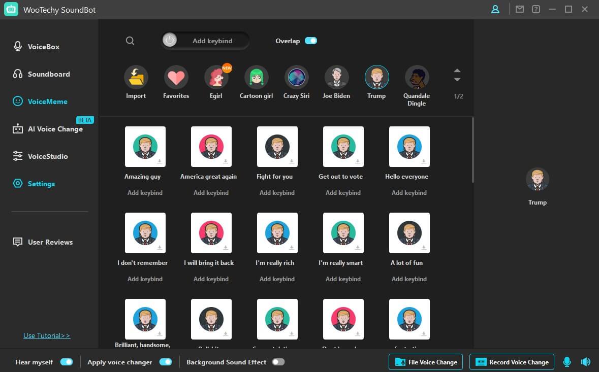Click the File Voice Change button
The height and width of the screenshot is (372, 599).
coord(426,362)
